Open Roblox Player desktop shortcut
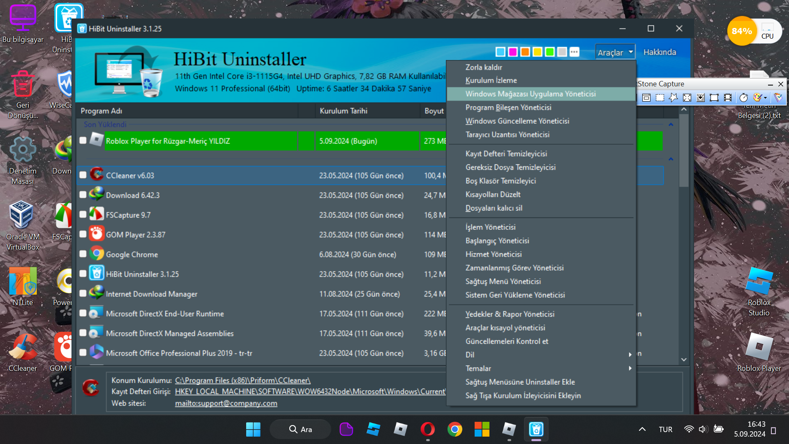This screenshot has width=789, height=444. [x=759, y=353]
